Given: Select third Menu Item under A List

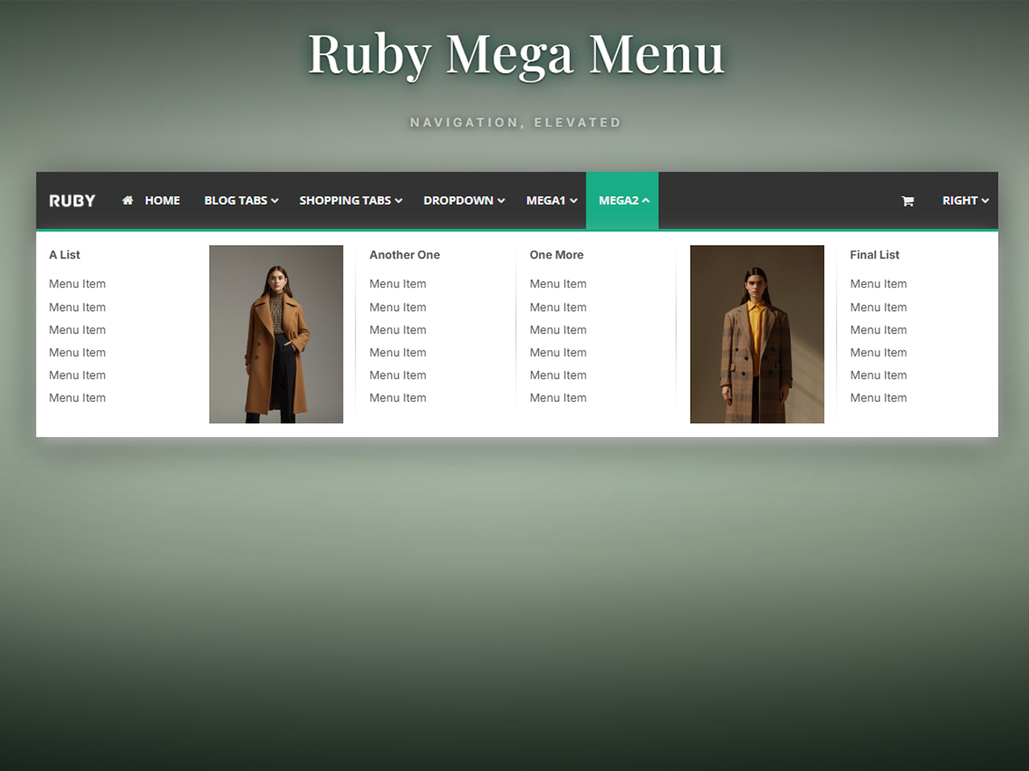Looking at the screenshot, I should (x=77, y=329).
